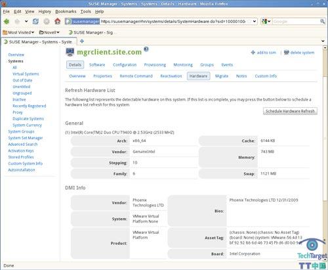The height and width of the screenshot is (270, 328).
Task: Click the system monitor icon beside hostname
Action: [70, 52]
